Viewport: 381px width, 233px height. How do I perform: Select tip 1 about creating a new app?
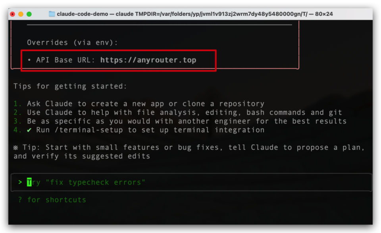tap(145, 104)
